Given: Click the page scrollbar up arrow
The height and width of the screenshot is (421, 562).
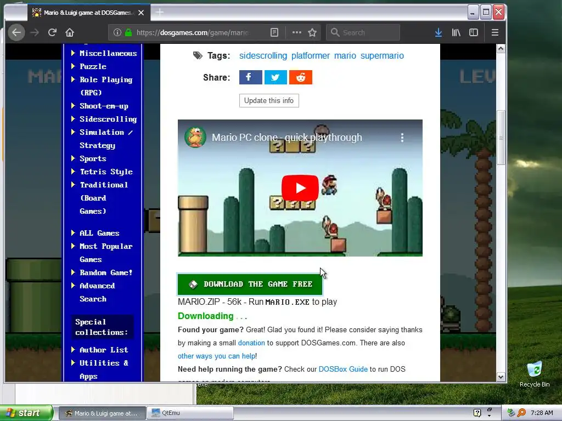Looking at the screenshot, I should pyautogui.click(x=501, y=49).
